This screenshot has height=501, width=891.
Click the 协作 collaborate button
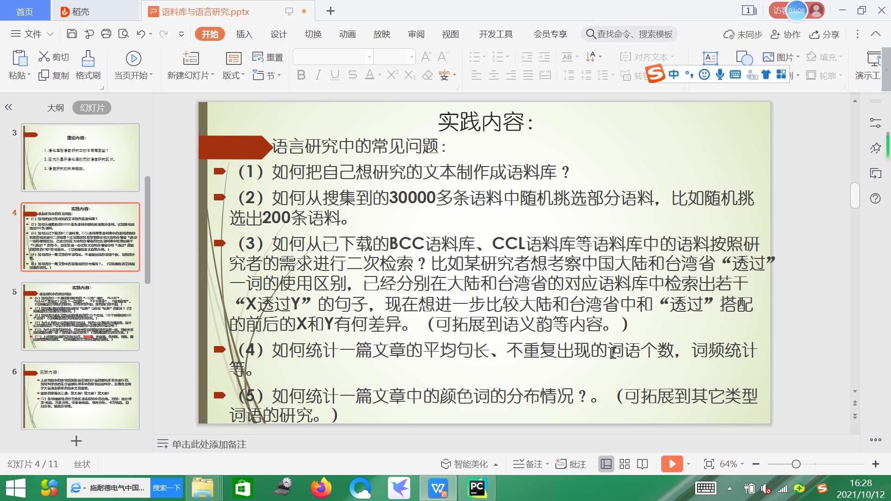tap(785, 34)
